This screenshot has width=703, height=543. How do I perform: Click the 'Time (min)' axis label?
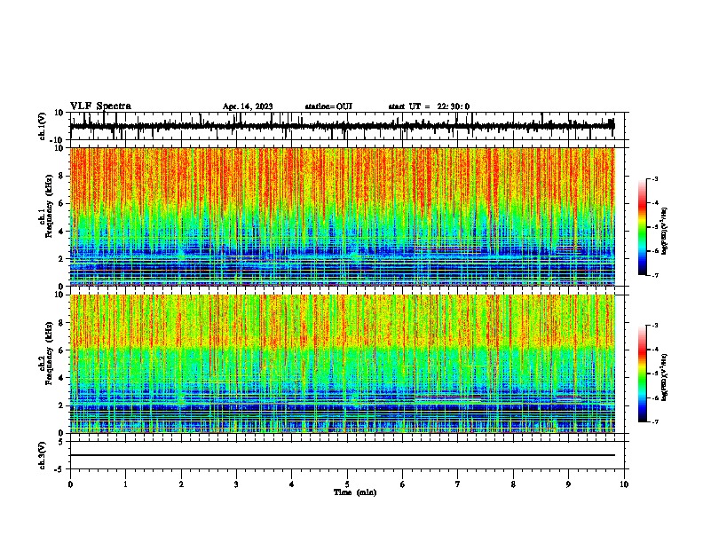point(355,492)
